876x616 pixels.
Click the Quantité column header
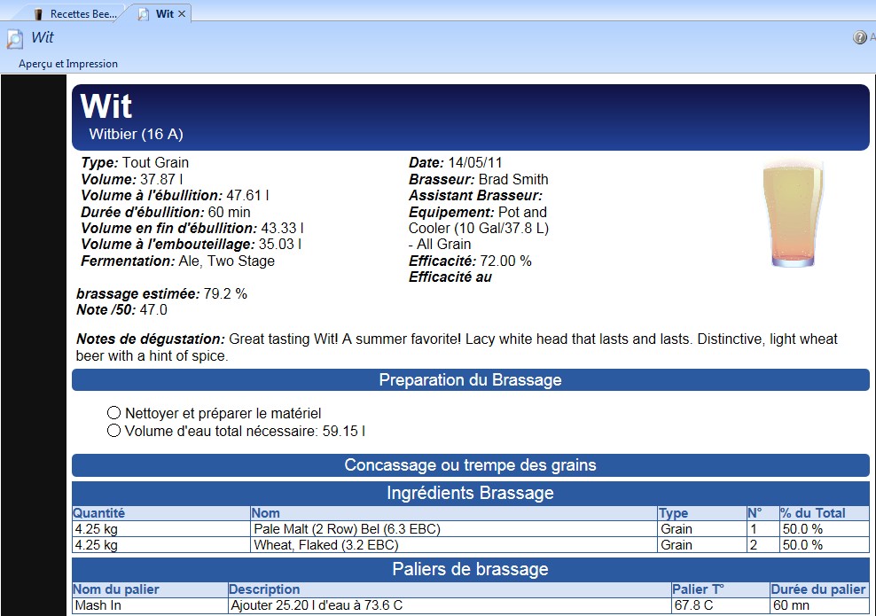coord(98,513)
